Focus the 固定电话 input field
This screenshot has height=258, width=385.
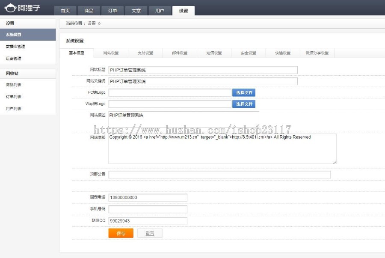[x=148, y=198]
